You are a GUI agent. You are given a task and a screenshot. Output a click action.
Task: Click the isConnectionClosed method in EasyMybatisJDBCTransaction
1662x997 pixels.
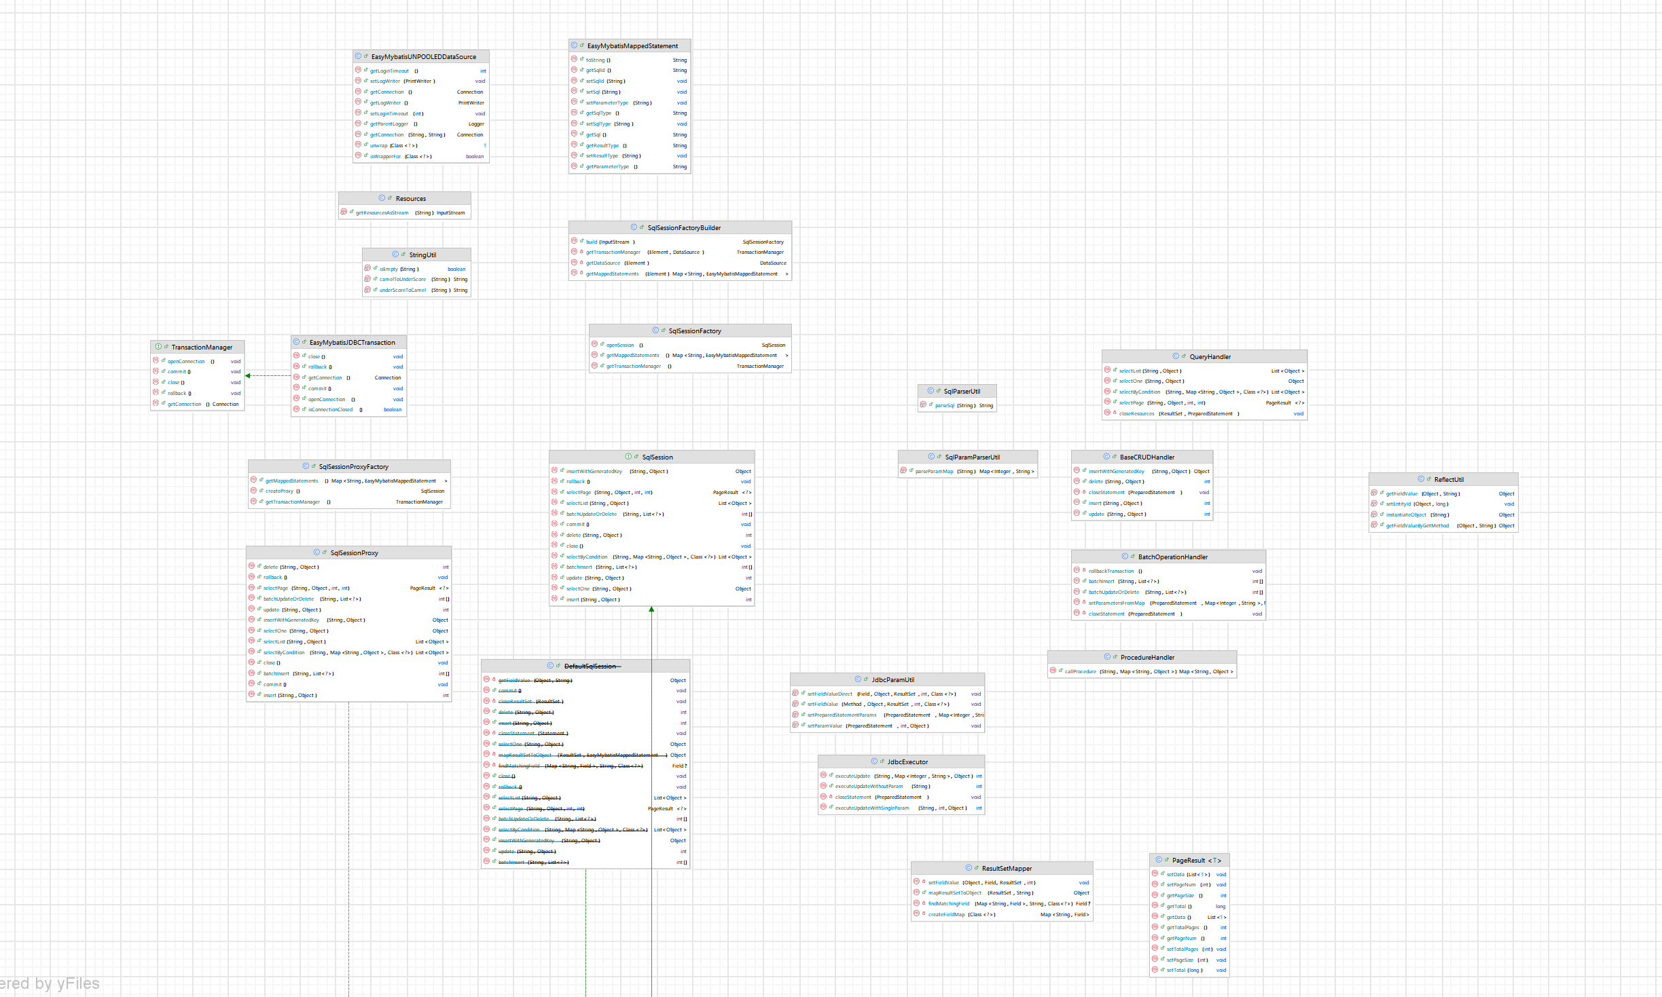[x=330, y=410]
